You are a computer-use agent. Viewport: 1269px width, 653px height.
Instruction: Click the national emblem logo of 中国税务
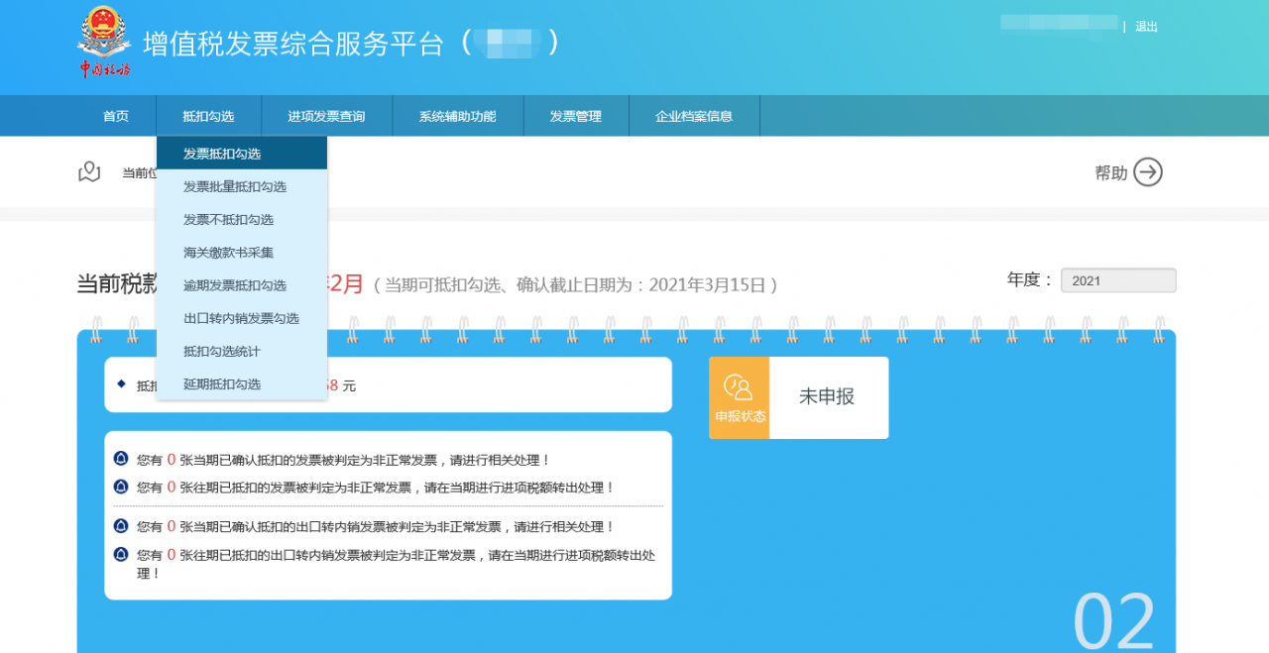103,40
